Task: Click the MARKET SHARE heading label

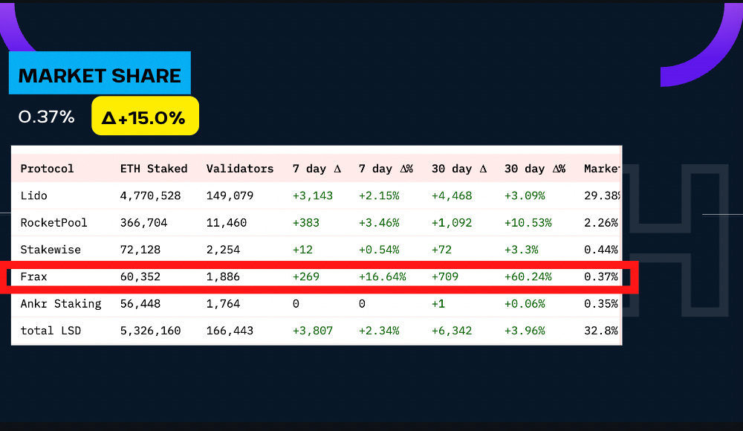Action: 100,73
